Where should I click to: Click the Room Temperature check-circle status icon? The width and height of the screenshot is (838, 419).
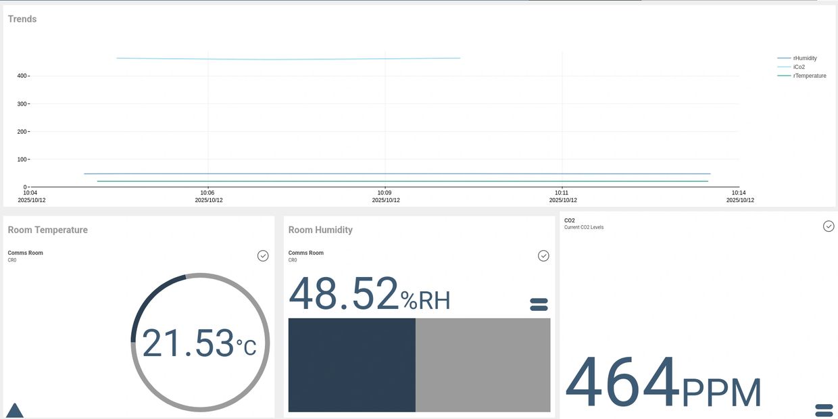[x=263, y=255]
